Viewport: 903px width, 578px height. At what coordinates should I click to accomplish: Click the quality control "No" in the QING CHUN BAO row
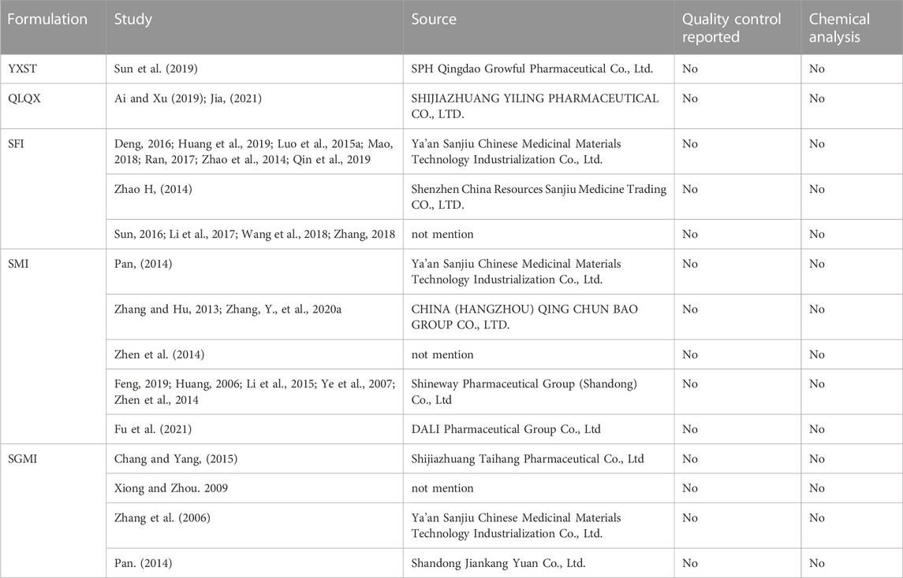coord(690,309)
